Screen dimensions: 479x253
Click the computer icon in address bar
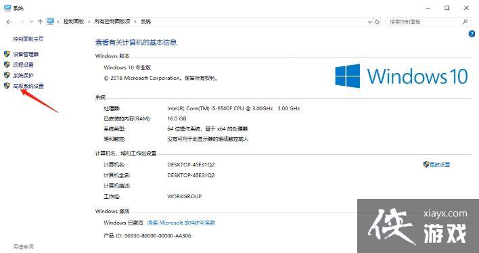[51, 22]
